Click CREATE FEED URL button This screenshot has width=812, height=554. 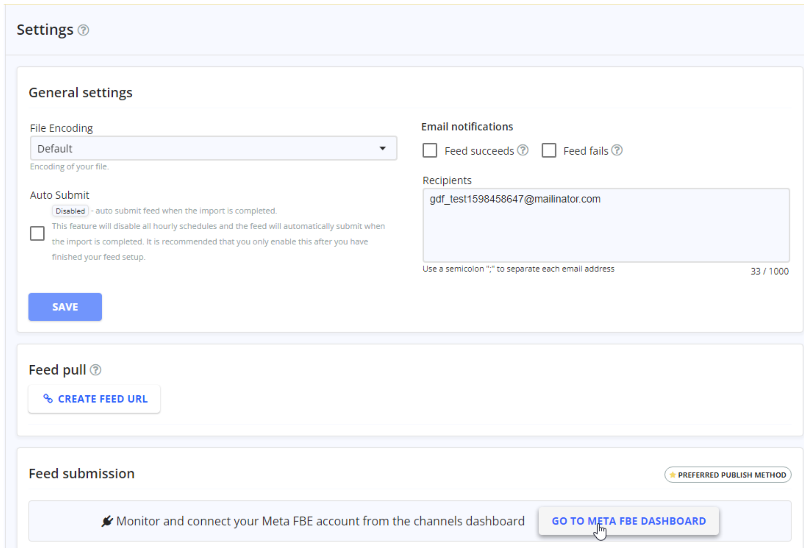click(95, 399)
